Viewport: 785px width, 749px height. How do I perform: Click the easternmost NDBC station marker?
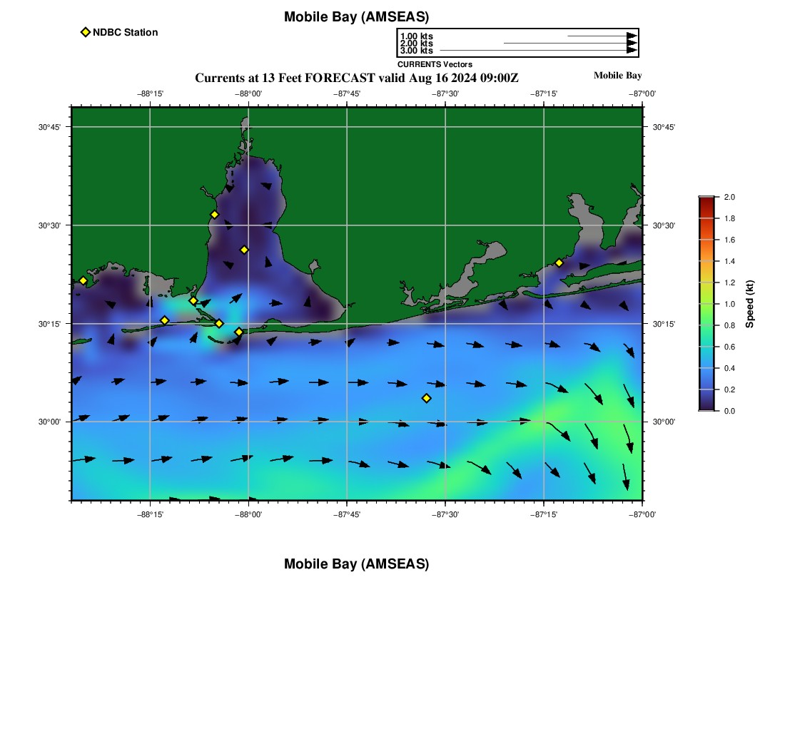click(559, 263)
